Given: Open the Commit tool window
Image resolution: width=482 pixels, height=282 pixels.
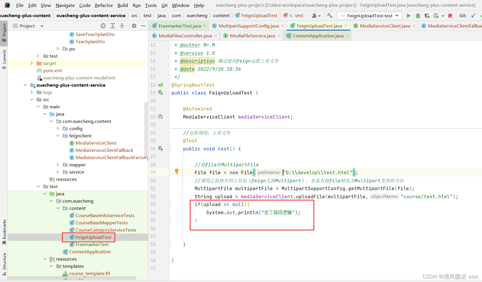Looking at the screenshot, I should (x=4, y=59).
